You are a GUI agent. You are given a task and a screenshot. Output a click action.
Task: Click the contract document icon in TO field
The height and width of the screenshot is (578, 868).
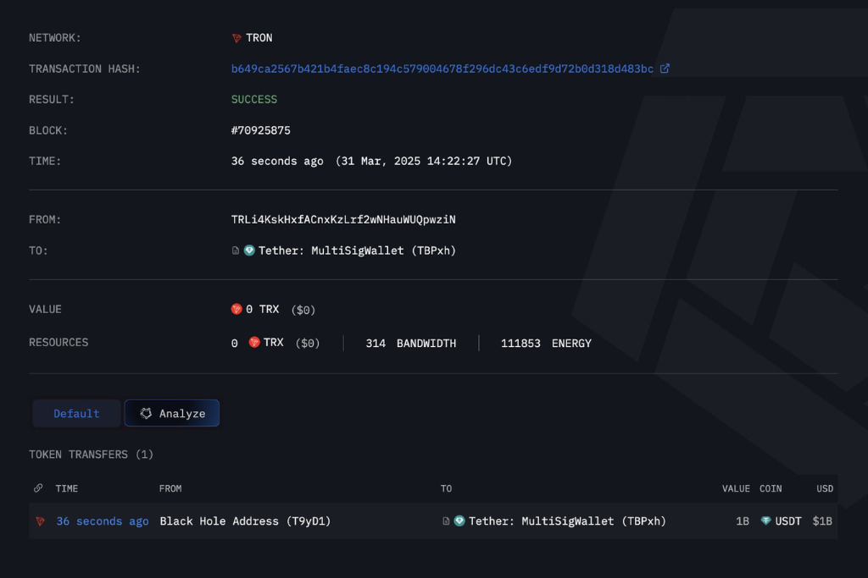pos(236,250)
